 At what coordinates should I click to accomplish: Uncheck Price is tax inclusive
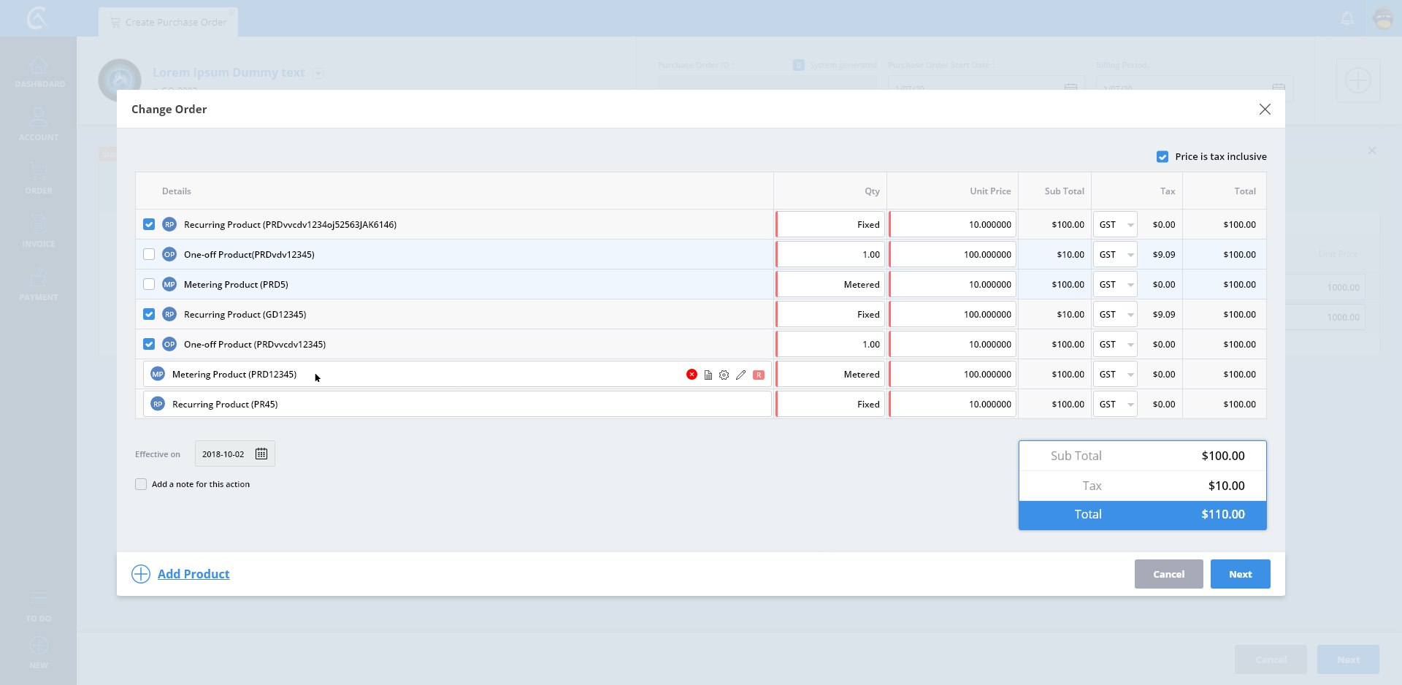click(1162, 157)
